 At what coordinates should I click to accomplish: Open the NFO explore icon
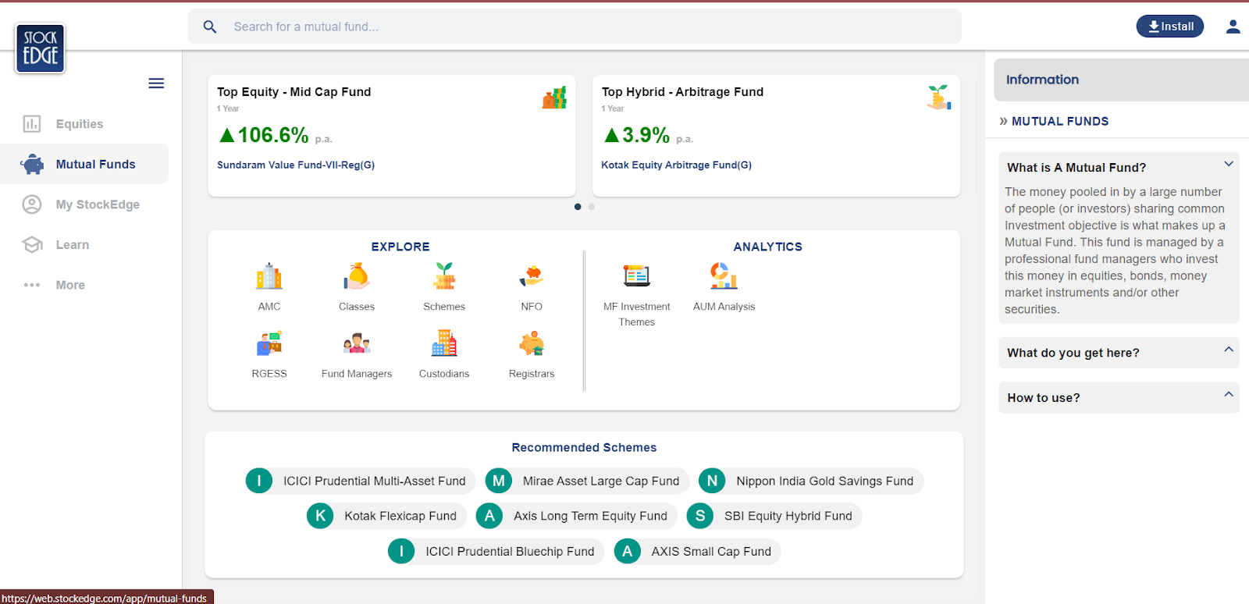532,276
